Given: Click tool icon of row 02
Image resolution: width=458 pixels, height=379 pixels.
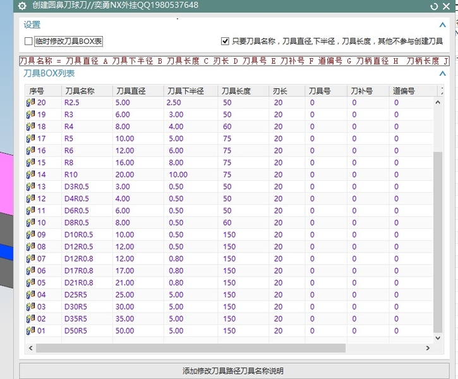Looking at the screenshot, I should pyautogui.click(x=31, y=318).
